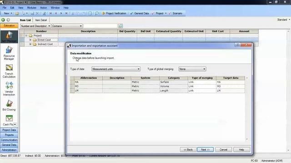Image resolution: width=291 pixels, height=163 pixels.
Task: Select the HA row in the units table
Action: tap(157, 82)
